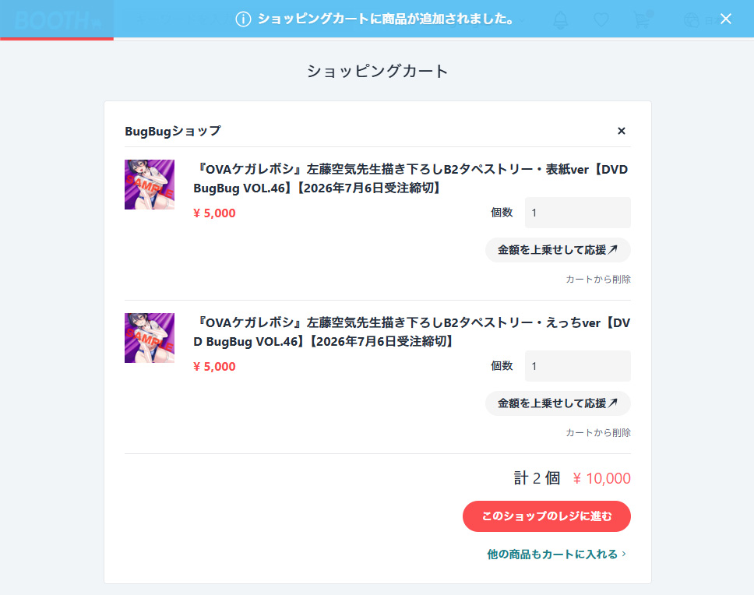Open the heart wishlist icon in the header
This screenshot has width=754, height=595.
click(601, 19)
